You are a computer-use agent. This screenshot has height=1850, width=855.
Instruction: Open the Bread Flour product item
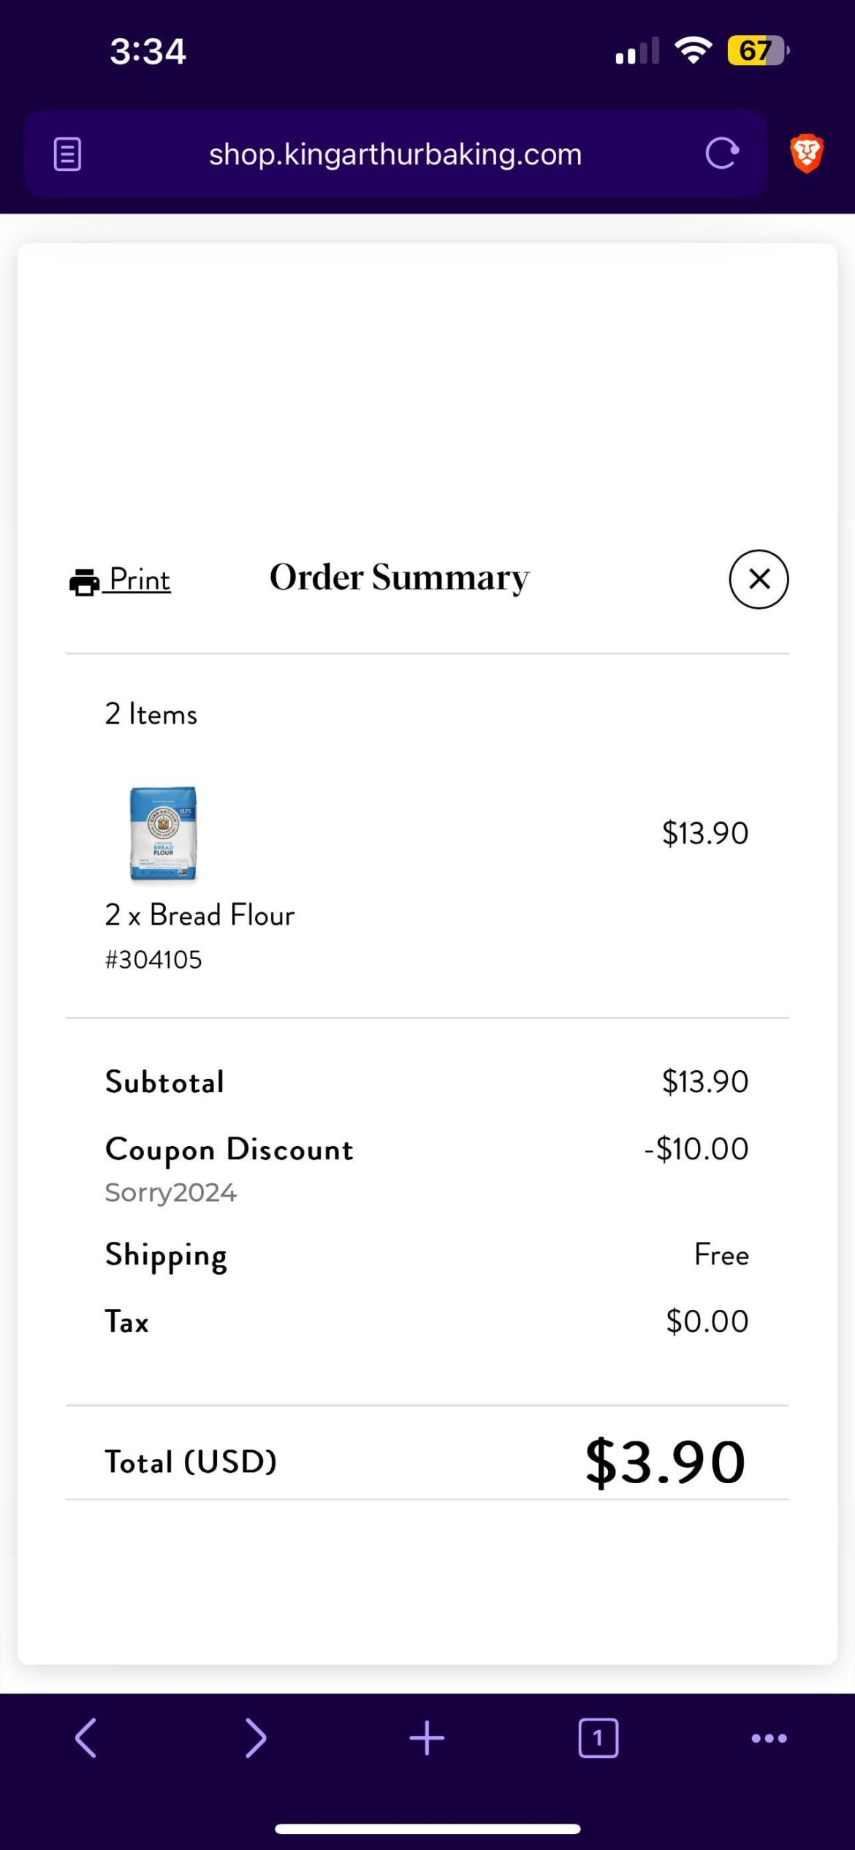tap(199, 914)
